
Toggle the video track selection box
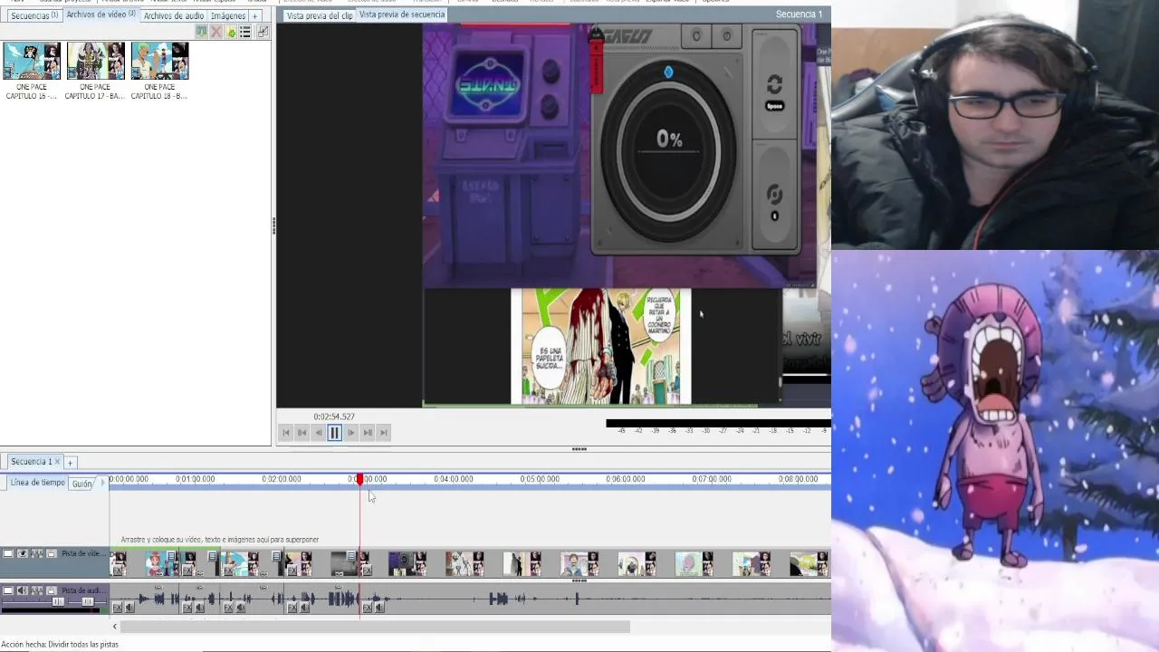click(8, 553)
